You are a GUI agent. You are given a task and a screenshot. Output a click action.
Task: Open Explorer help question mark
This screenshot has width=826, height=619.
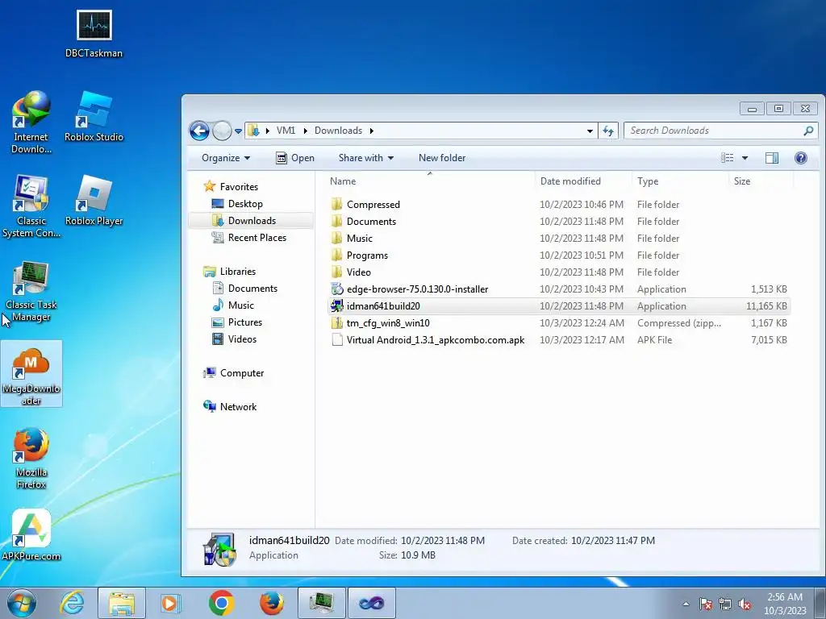801,158
